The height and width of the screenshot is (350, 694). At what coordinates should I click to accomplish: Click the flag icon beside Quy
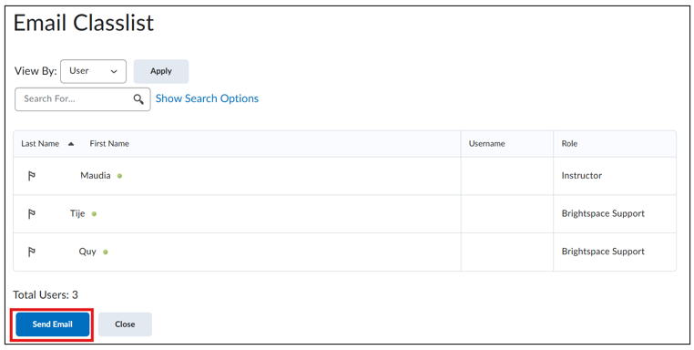tap(32, 252)
